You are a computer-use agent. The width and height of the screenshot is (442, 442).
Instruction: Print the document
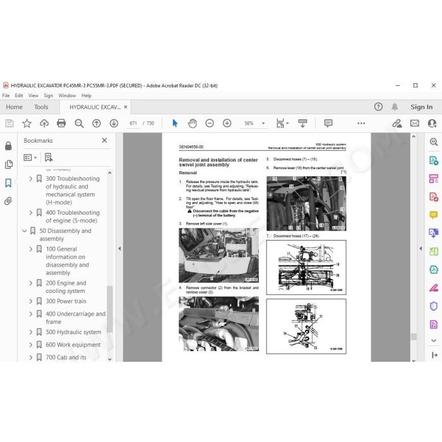click(61, 123)
